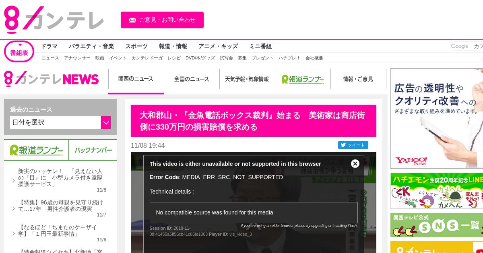This screenshot has height=253, width=483.
Task: Go to the 映画 sub-link
Action: pyautogui.click(x=100, y=58)
